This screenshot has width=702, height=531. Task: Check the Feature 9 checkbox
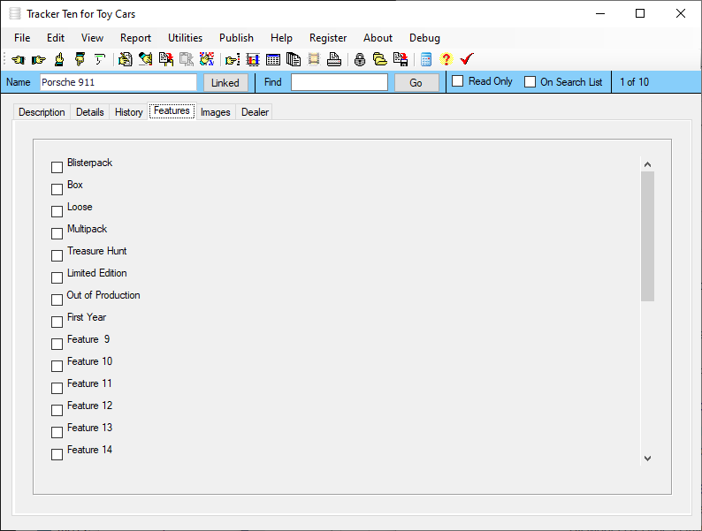[x=57, y=344]
